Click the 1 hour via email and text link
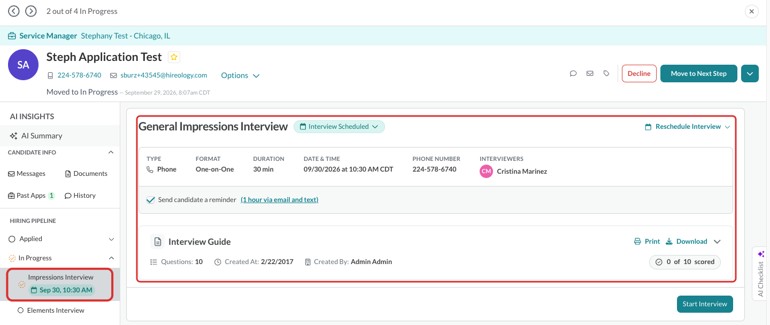Image resolution: width=770 pixels, height=325 pixels. [280, 200]
